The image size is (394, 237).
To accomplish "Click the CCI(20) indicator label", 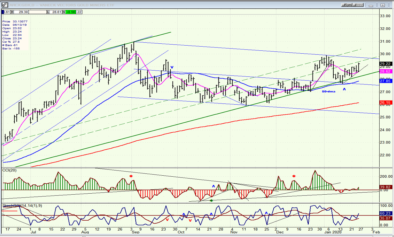I will tap(9, 170).
